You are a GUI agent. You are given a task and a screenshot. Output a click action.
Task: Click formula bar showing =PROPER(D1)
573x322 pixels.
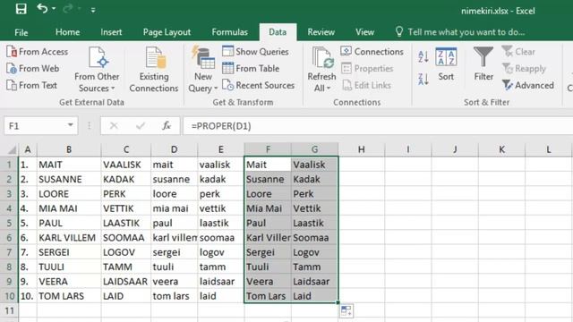378,126
